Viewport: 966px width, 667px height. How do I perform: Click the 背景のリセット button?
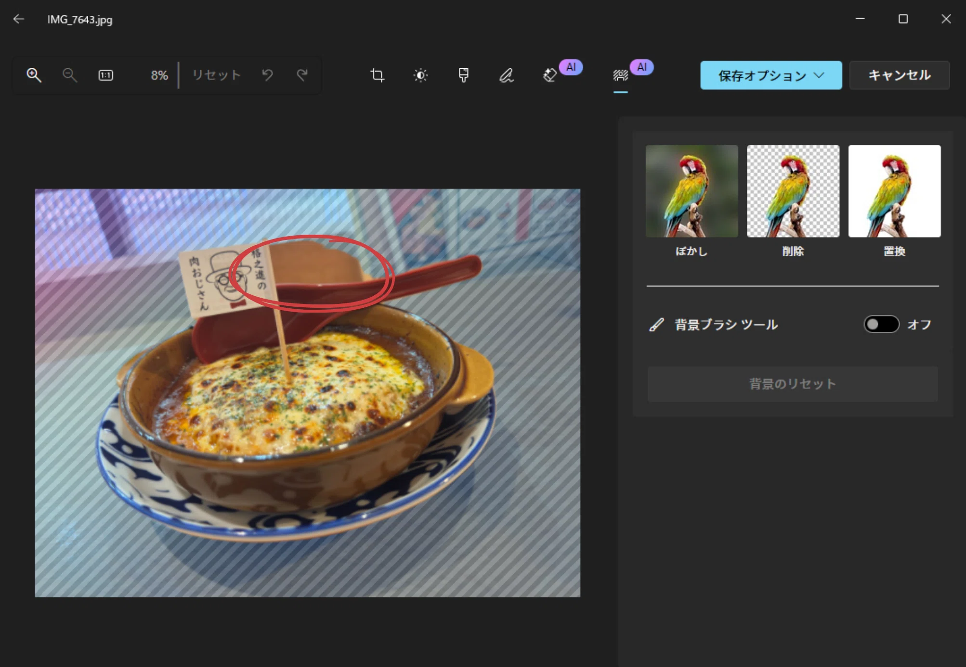792,384
